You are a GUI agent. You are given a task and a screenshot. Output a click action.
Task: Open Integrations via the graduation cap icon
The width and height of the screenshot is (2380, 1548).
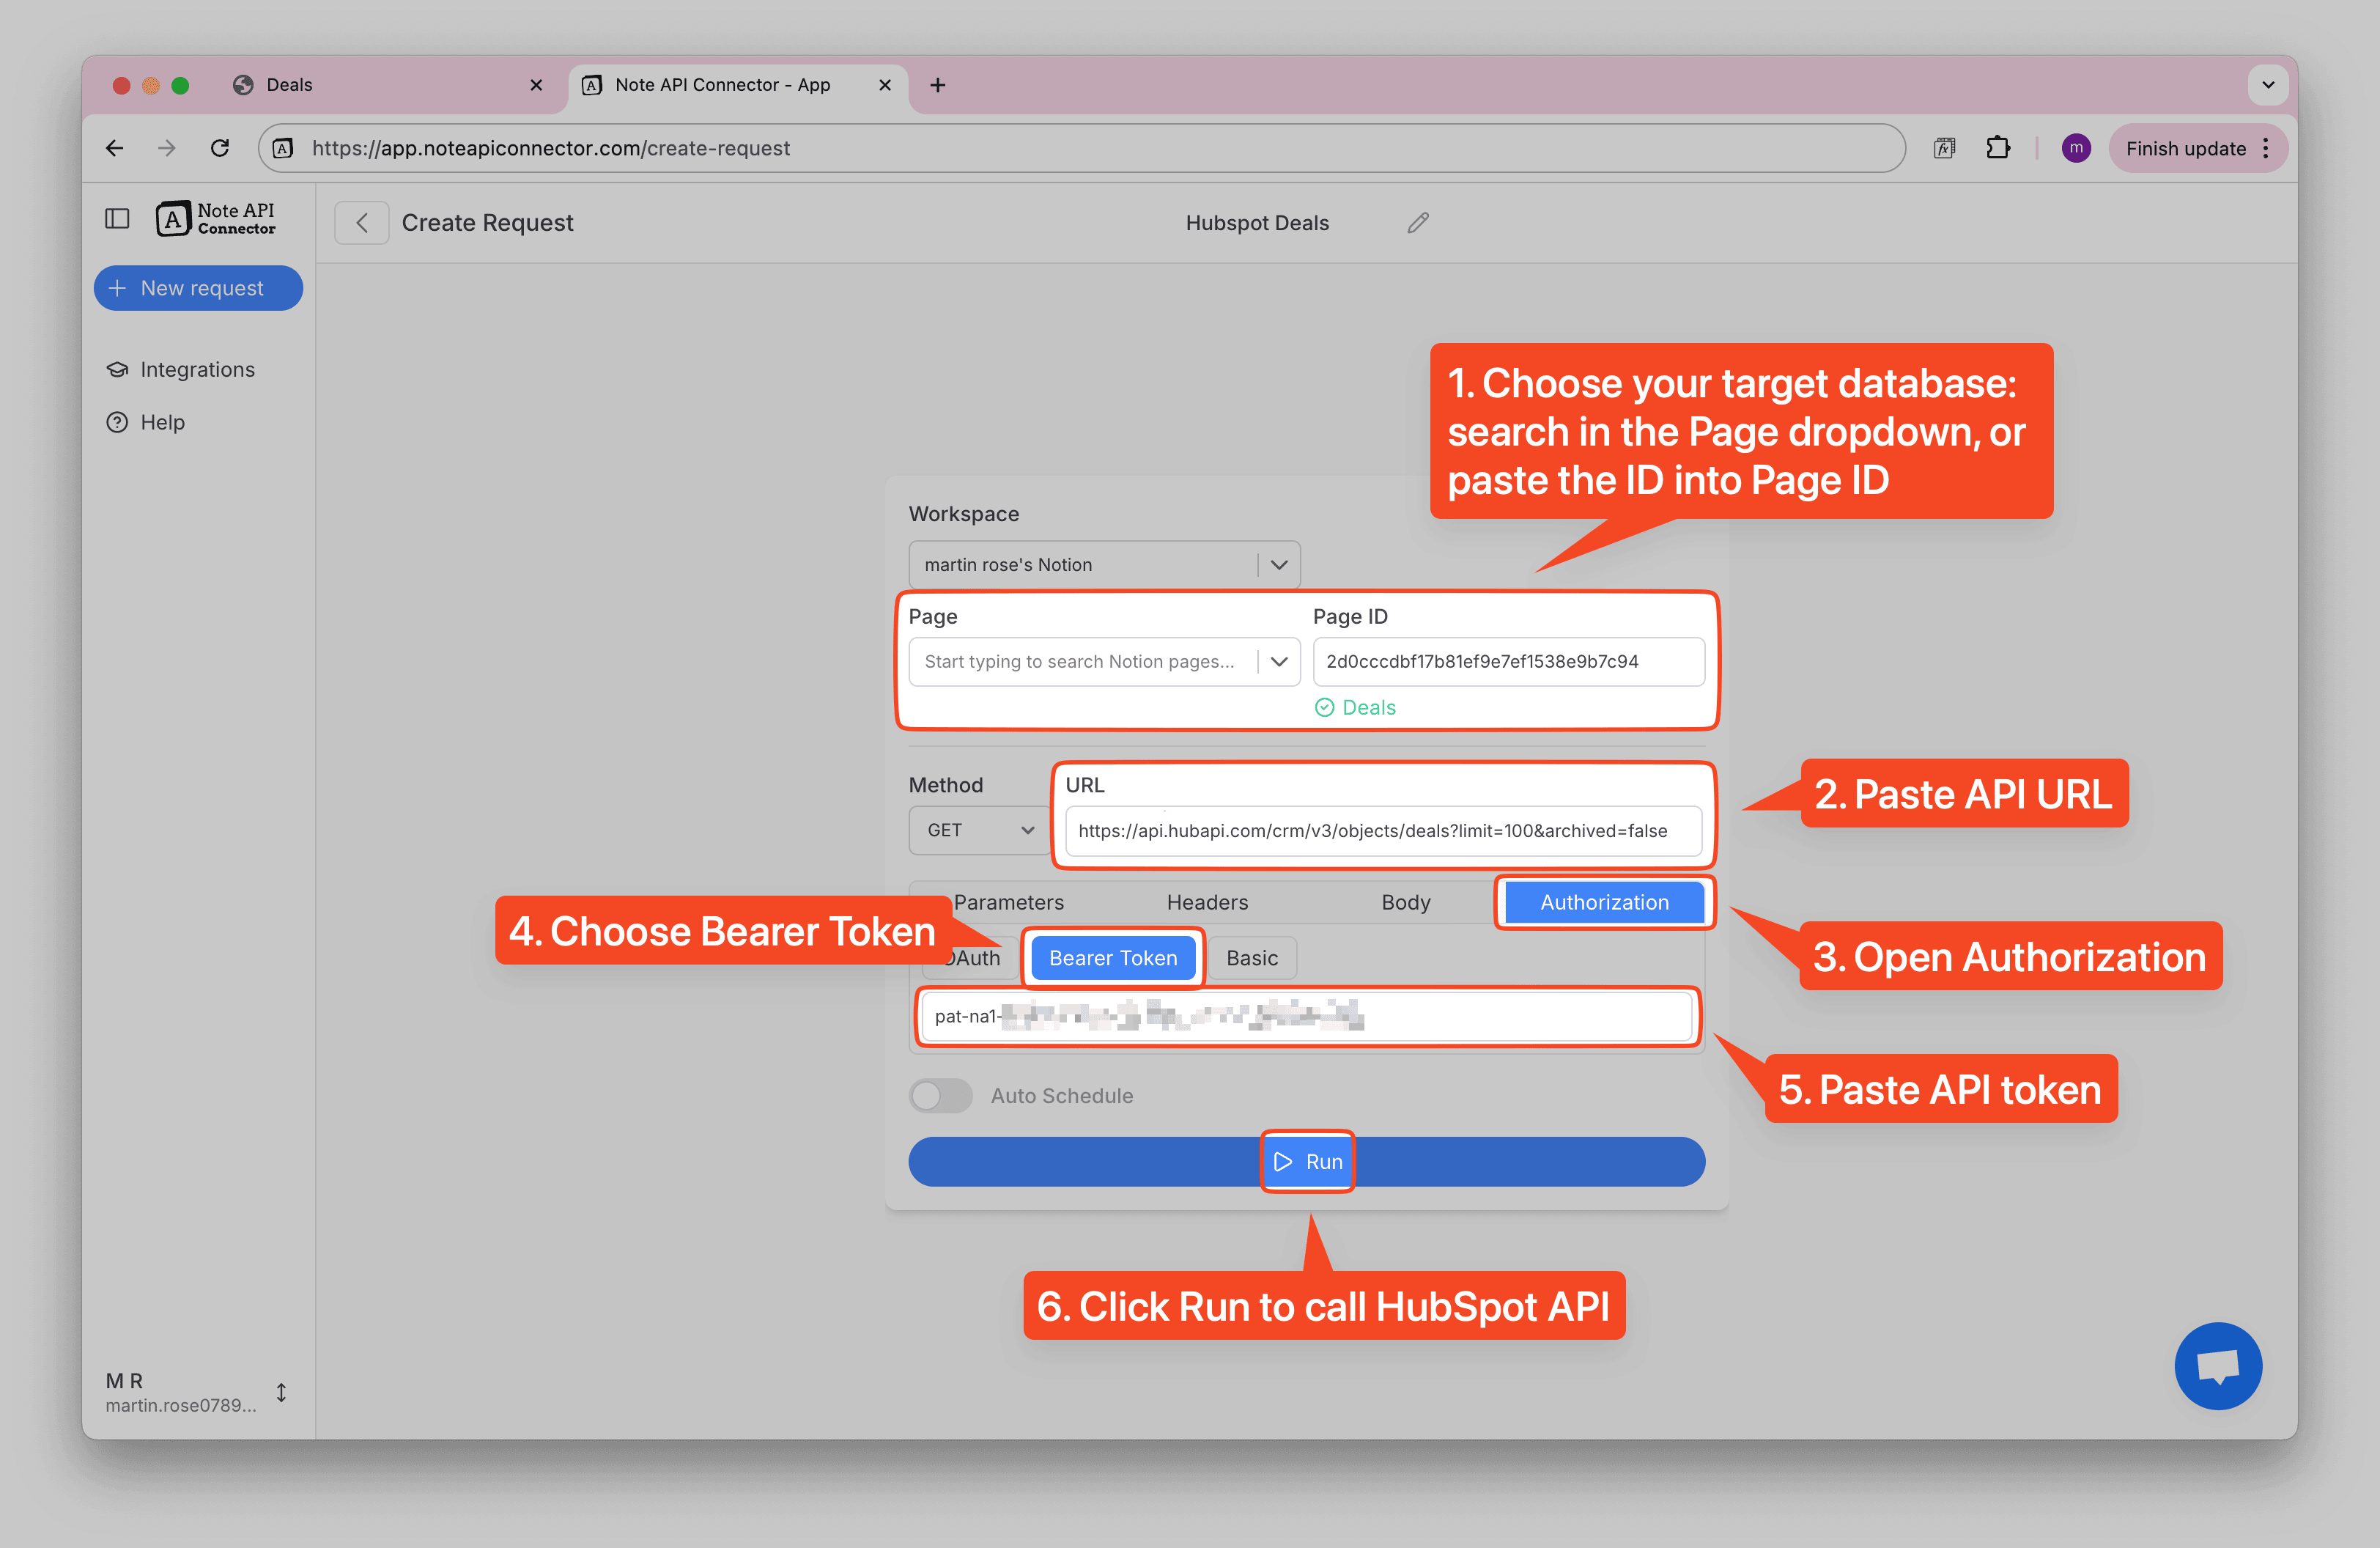tap(118, 369)
